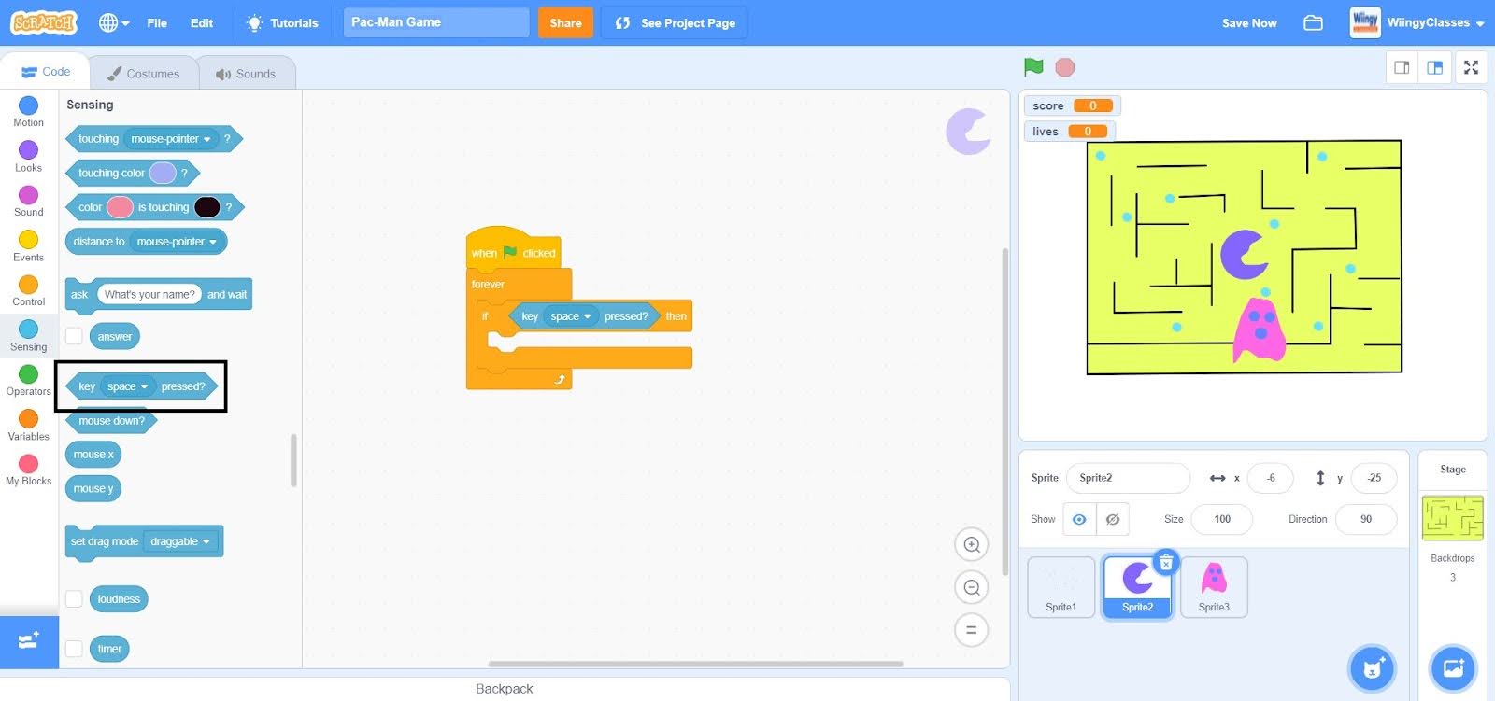Click Choose a Sprite cat button
Screen dimensions: 1495x701
click(x=1372, y=668)
